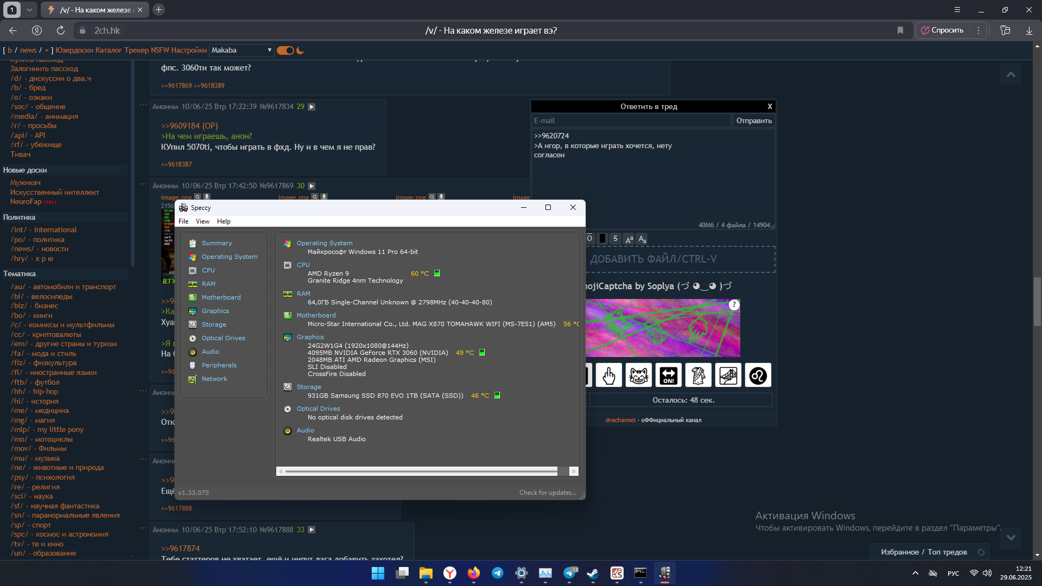The image size is (1042, 586).
Task: Expand post №9617834 play arrow
Action: point(312,107)
